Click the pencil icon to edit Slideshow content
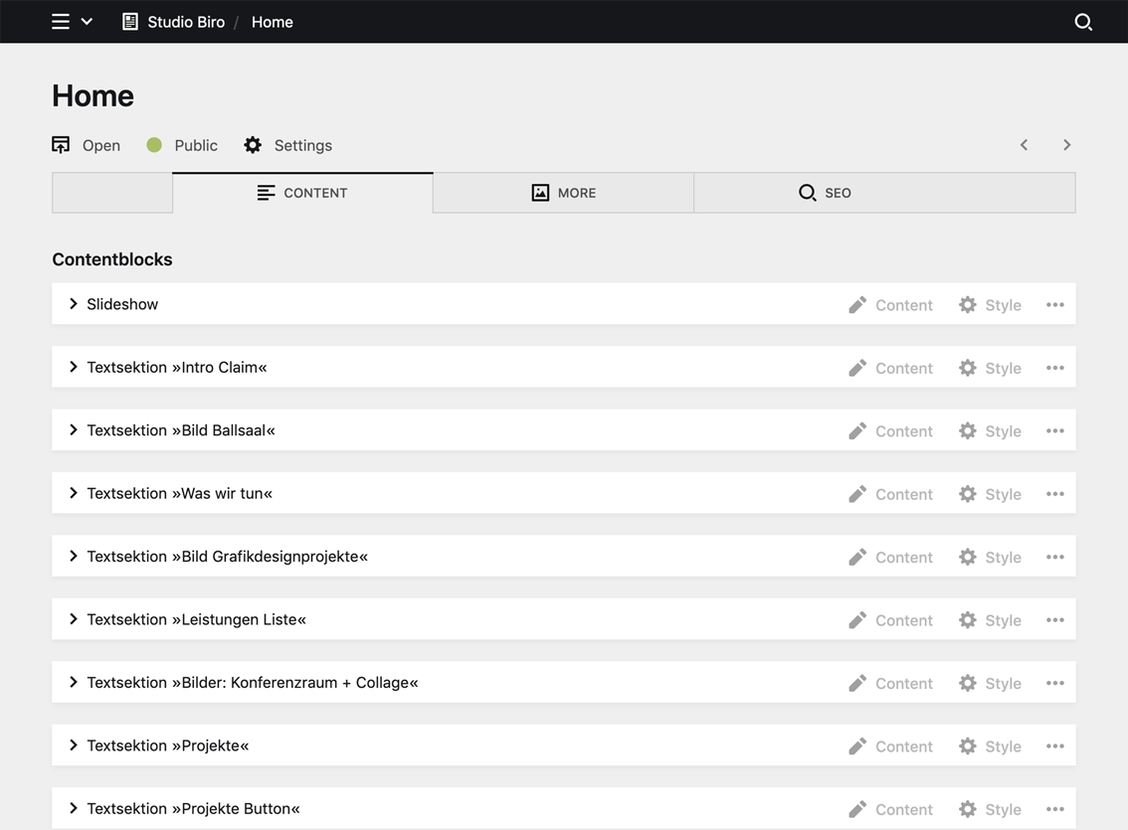 857,304
